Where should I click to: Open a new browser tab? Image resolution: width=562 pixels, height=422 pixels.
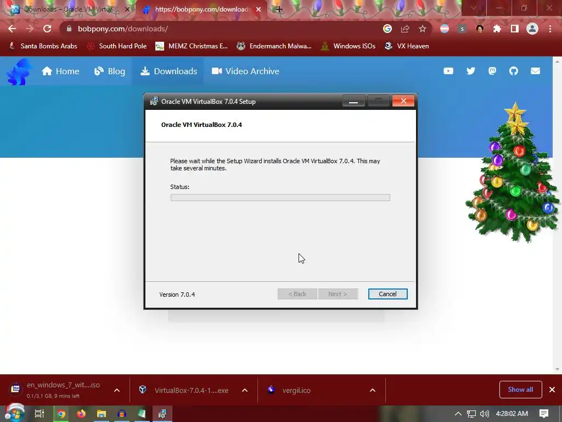click(x=279, y=10)
